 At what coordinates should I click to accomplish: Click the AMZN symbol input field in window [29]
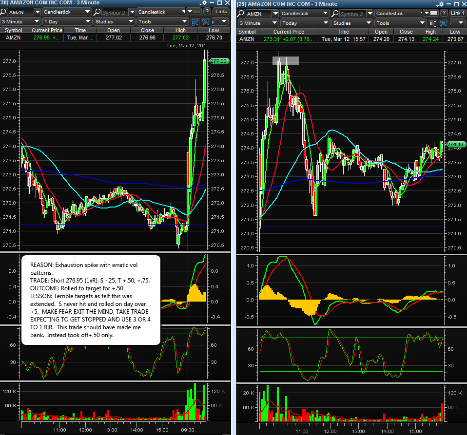[x=258, y=14]
